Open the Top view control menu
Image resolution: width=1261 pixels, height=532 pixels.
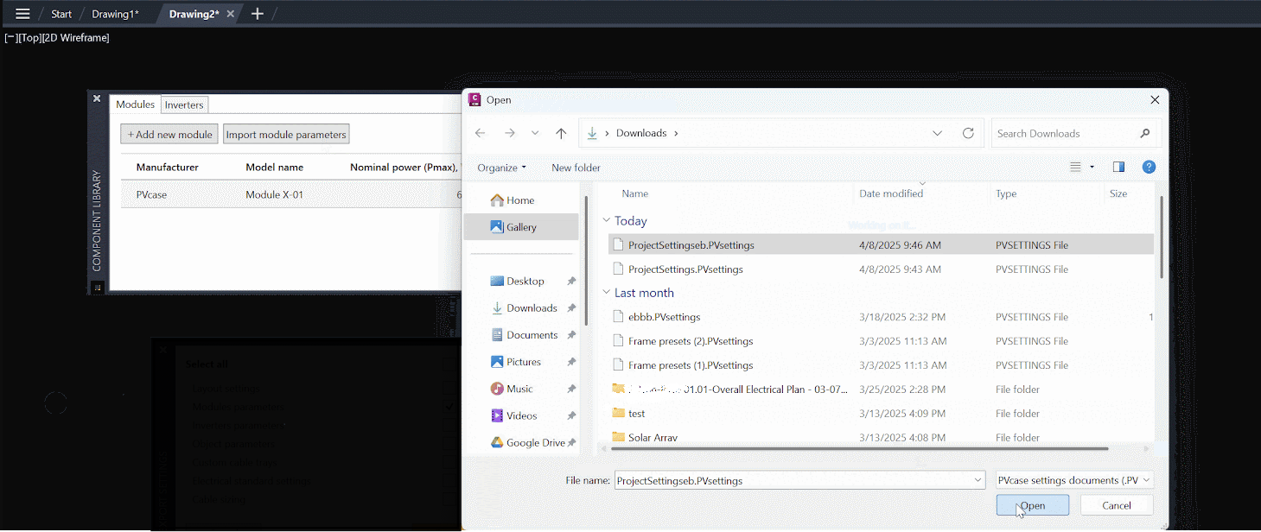tap(29, 38)
